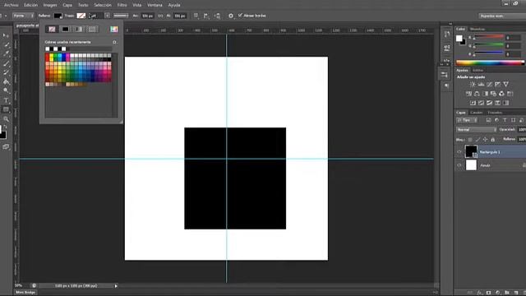Open path alignment options icon
The height and width of the screenshot is (296, 526).
point(206,16)
